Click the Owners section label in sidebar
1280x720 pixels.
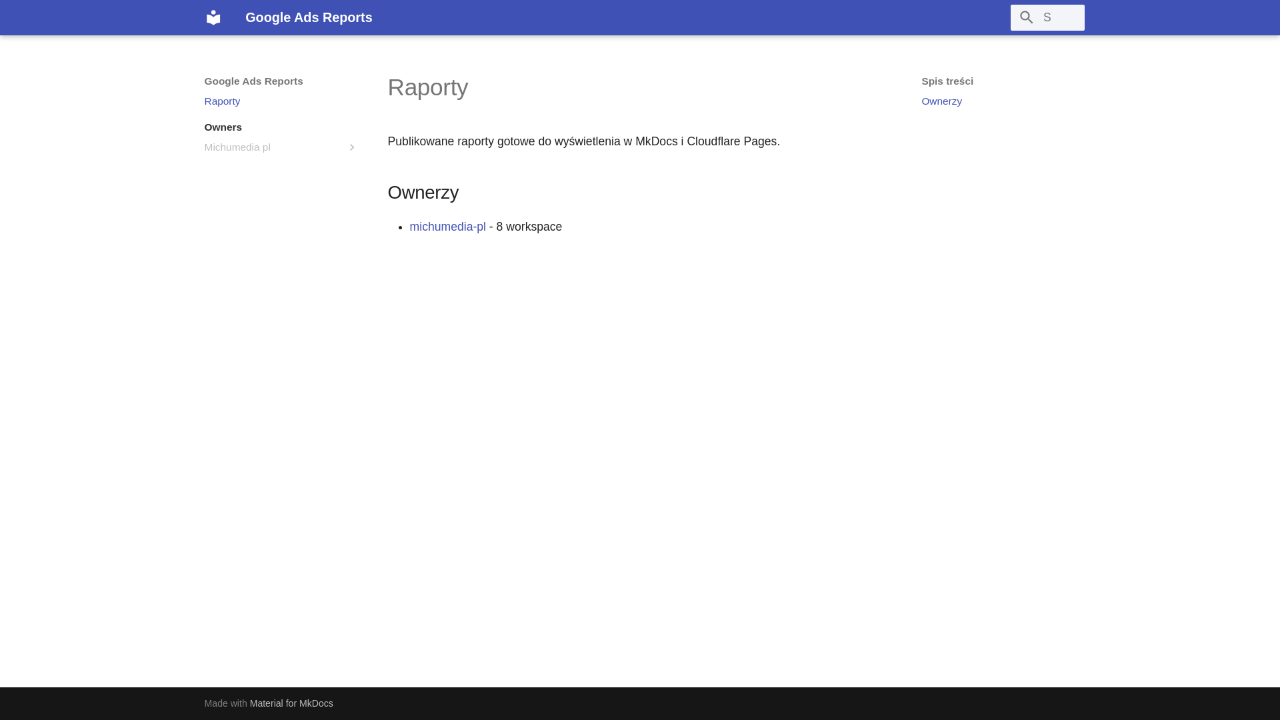click(x=223, y=127)
